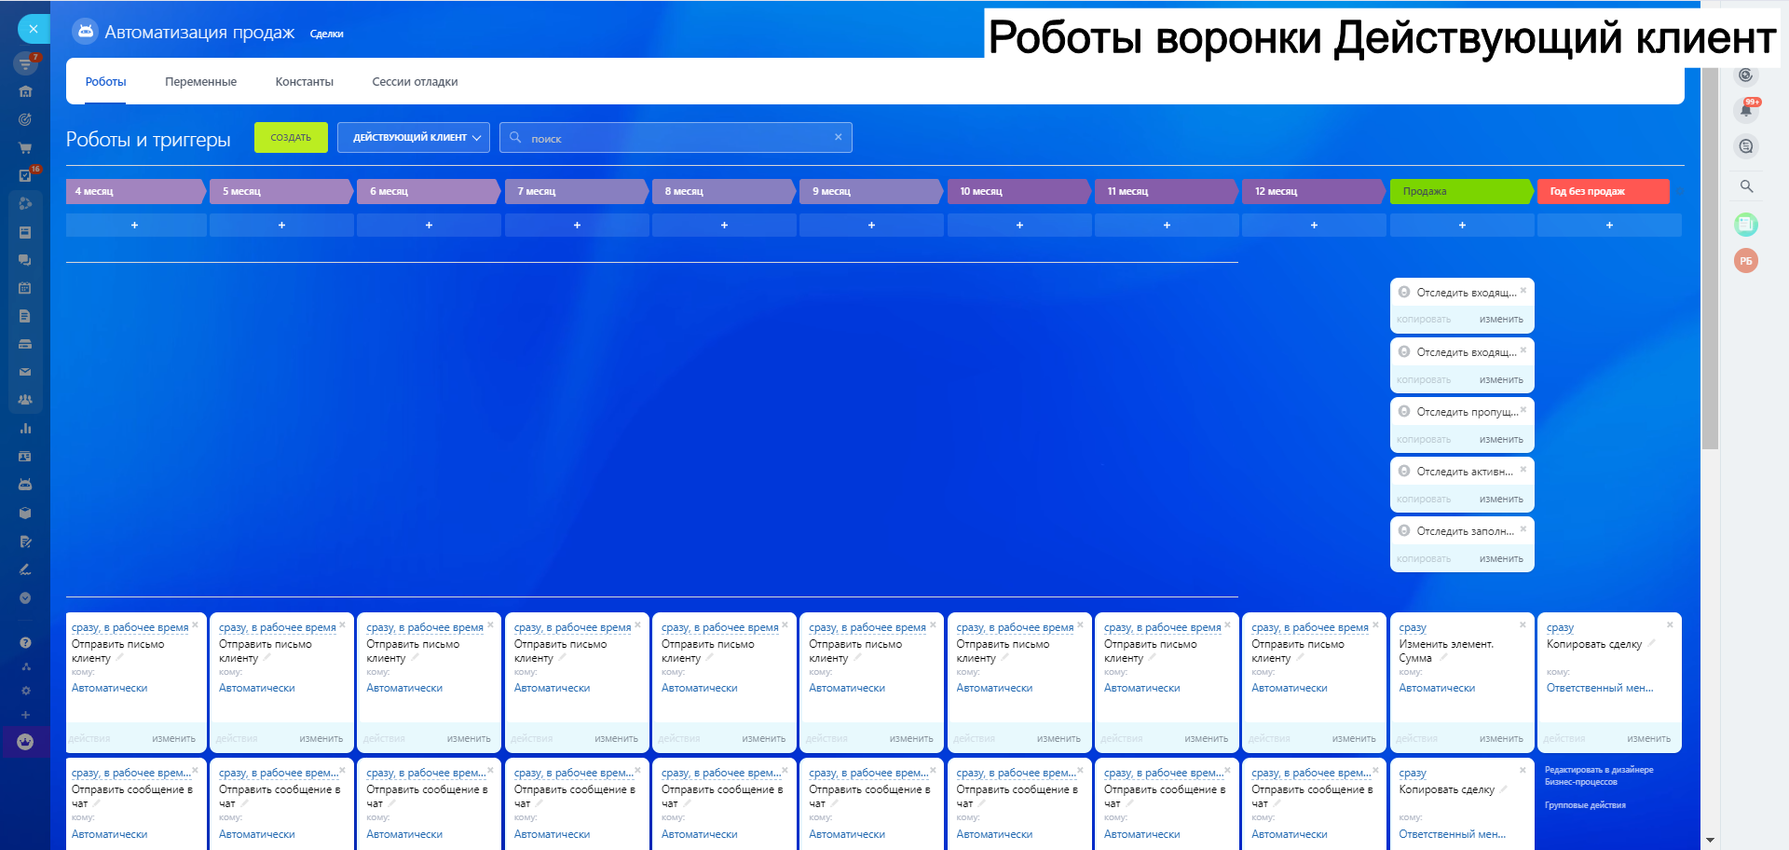
Task: Open the bar chart analytics icon
Action: 25,429
